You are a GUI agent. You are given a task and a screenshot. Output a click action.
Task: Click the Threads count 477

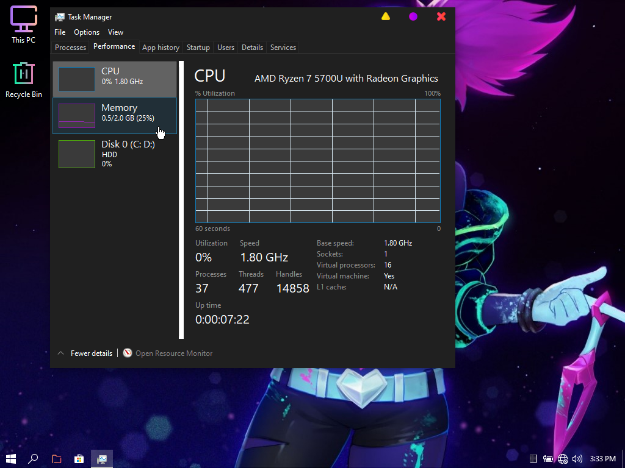[248, 288]
